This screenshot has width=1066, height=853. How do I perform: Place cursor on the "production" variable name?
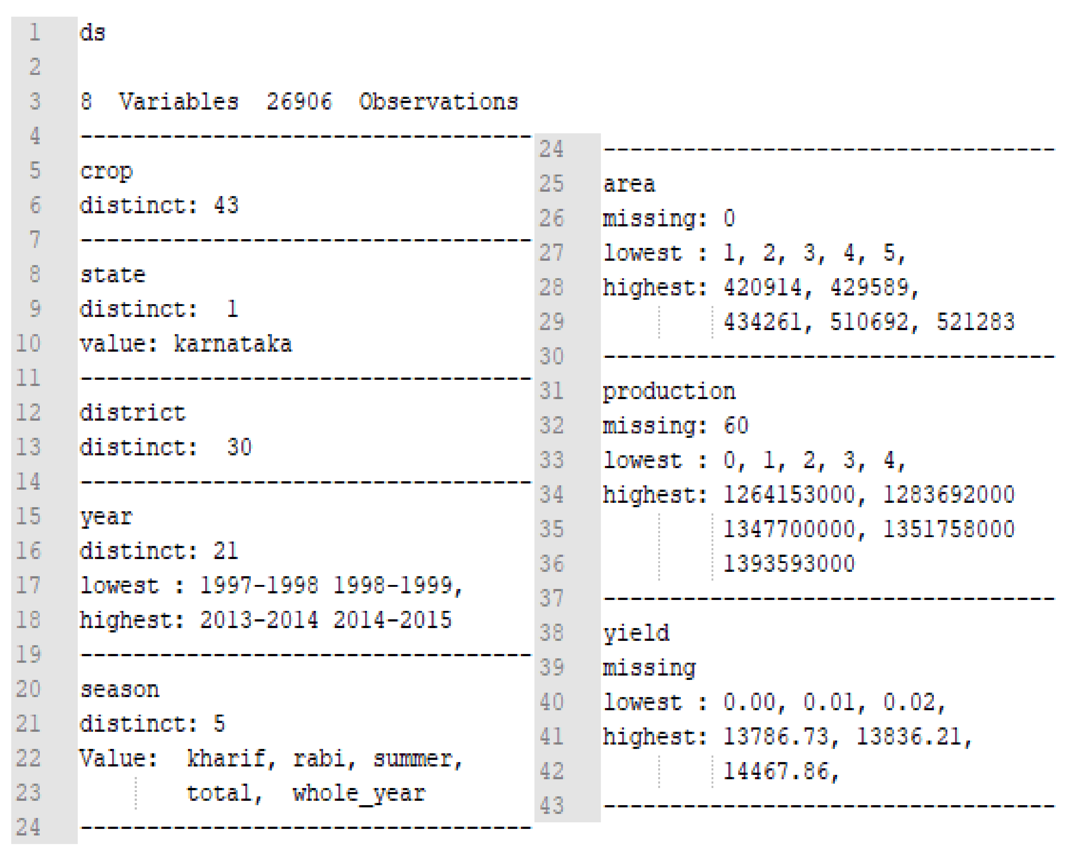pyautogui.click(x=669, y=391)
